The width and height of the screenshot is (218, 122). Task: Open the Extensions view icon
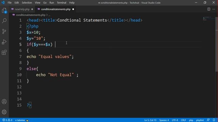(x=4, y=53)
